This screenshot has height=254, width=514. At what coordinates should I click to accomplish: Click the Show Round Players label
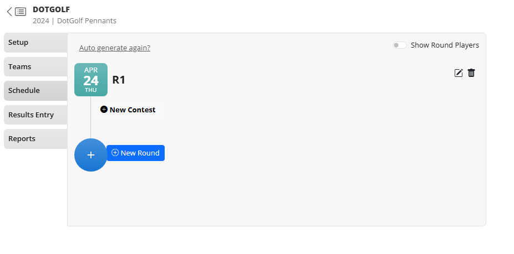(445, 45)
